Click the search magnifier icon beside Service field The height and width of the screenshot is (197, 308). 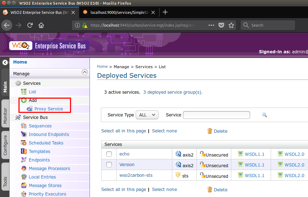[x=264, y=115]
